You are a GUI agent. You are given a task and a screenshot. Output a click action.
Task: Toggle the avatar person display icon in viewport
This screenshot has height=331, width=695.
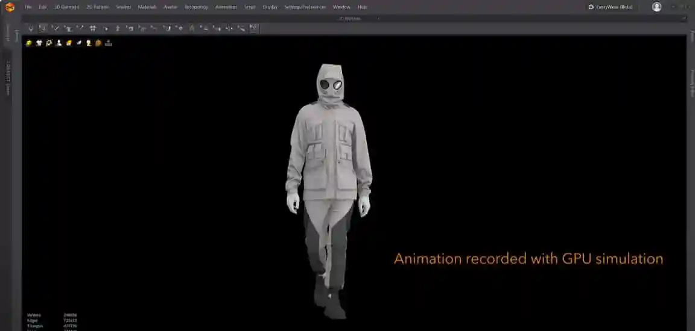coord(59,43)
